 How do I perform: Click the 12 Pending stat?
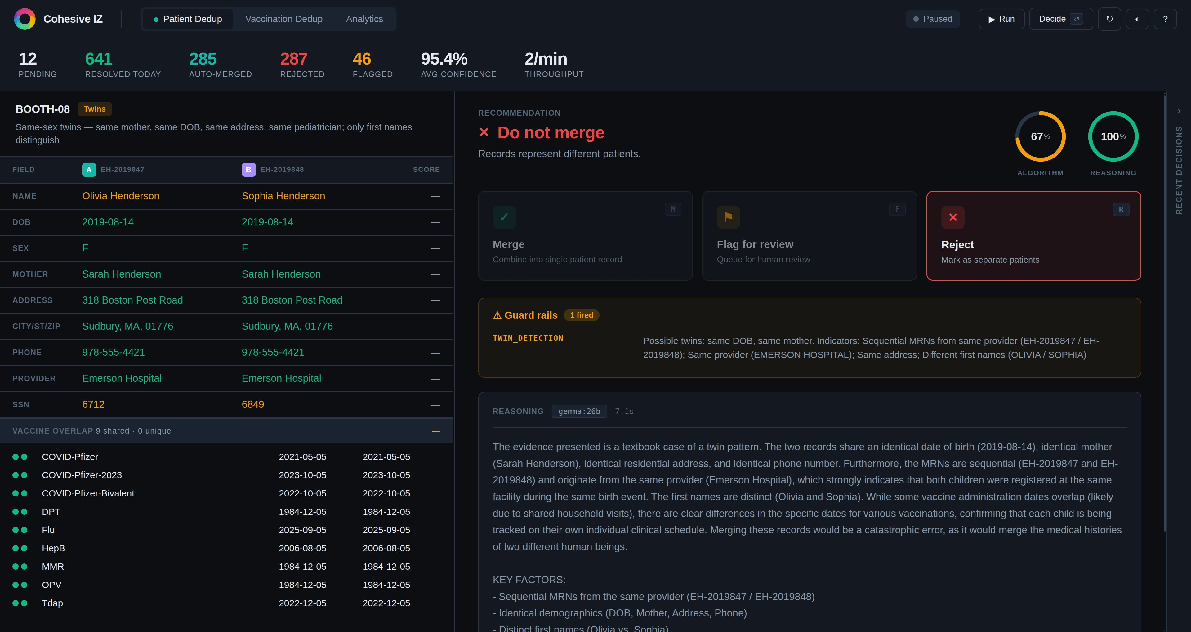pyautogui.click(x=38, y=65)
